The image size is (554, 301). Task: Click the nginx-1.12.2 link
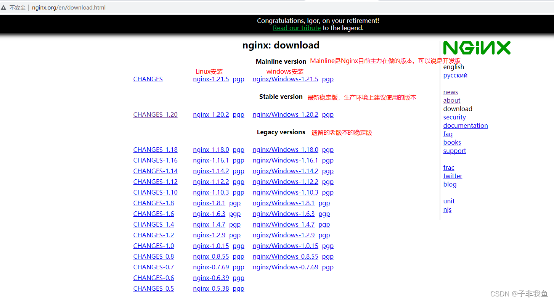click(x=211, y=182)
